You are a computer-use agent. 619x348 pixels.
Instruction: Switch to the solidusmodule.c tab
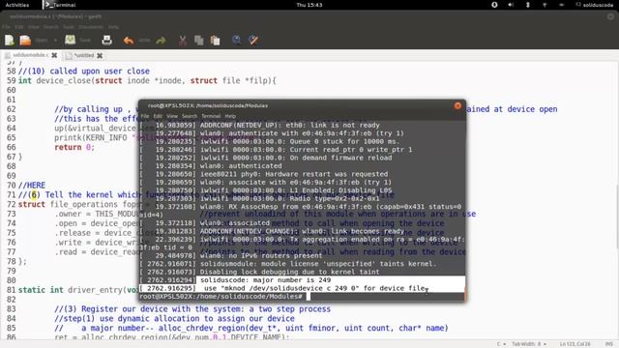tap(30, 55)
